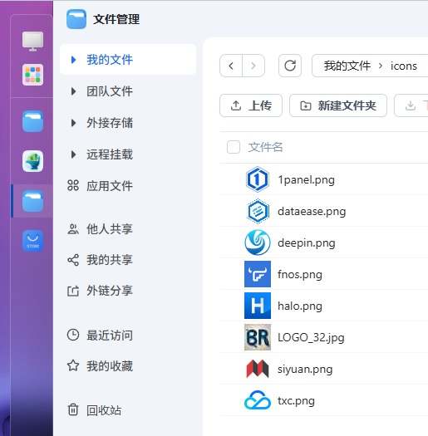Select the file name txc.png
This screenshot has height=436, width=428.
coord(296,400)
